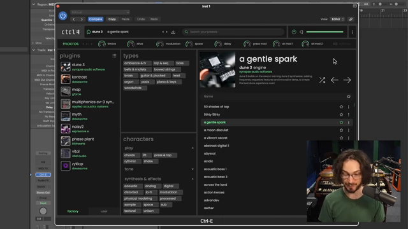Select the noisy2 plugin
The image size is (408, 229).
click(x=89, y=128)
